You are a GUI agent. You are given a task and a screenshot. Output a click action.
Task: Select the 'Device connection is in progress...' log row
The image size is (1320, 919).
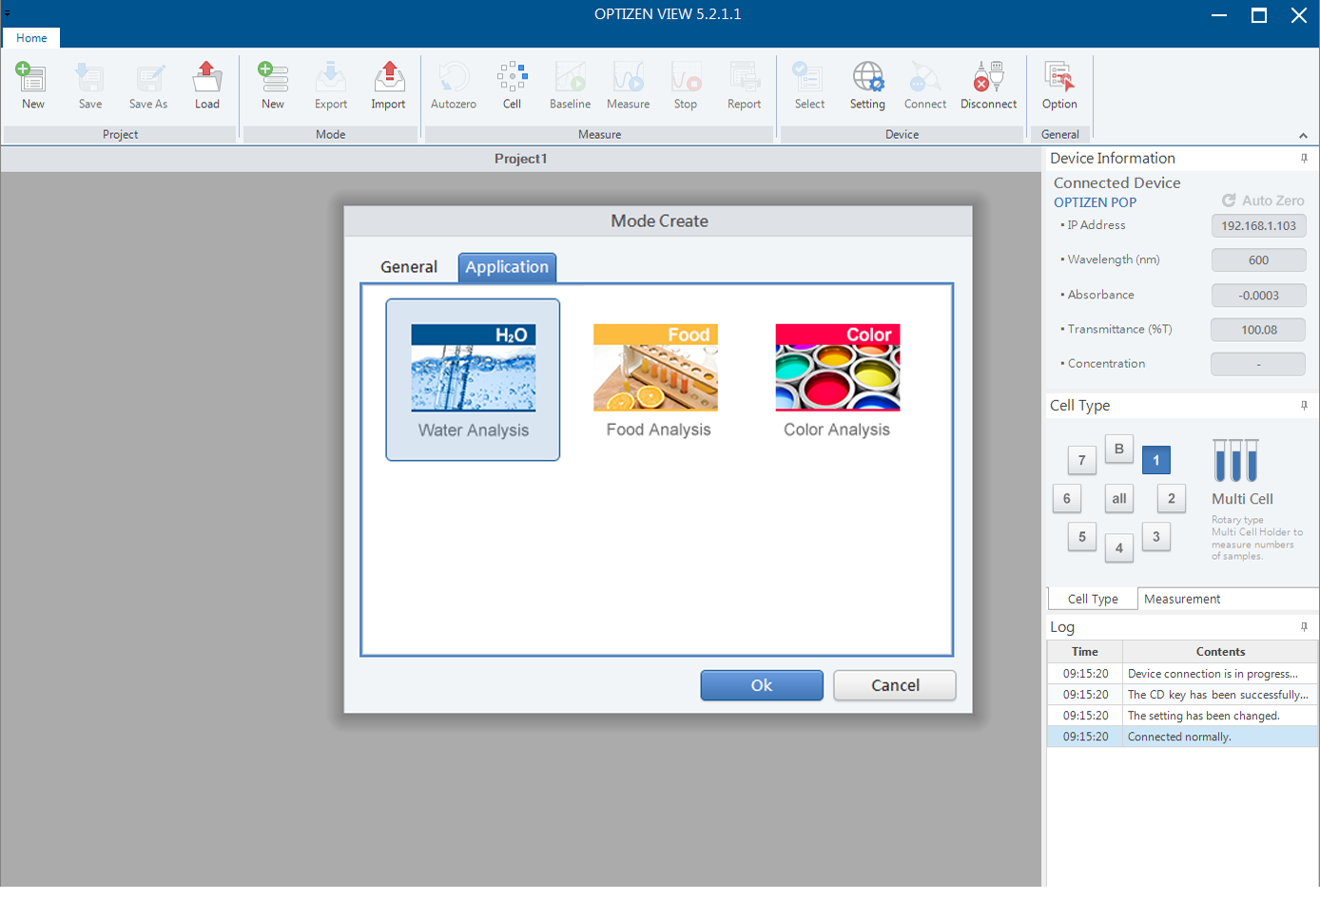click(1182, 674)
